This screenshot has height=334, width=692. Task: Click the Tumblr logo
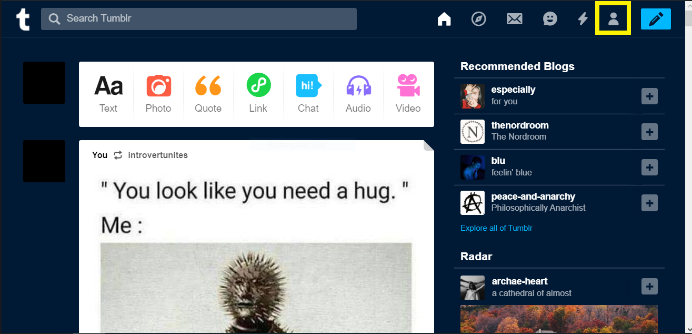click(23, 19)
